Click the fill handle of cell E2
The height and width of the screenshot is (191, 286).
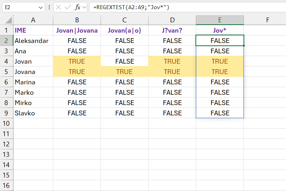(244, 46)
